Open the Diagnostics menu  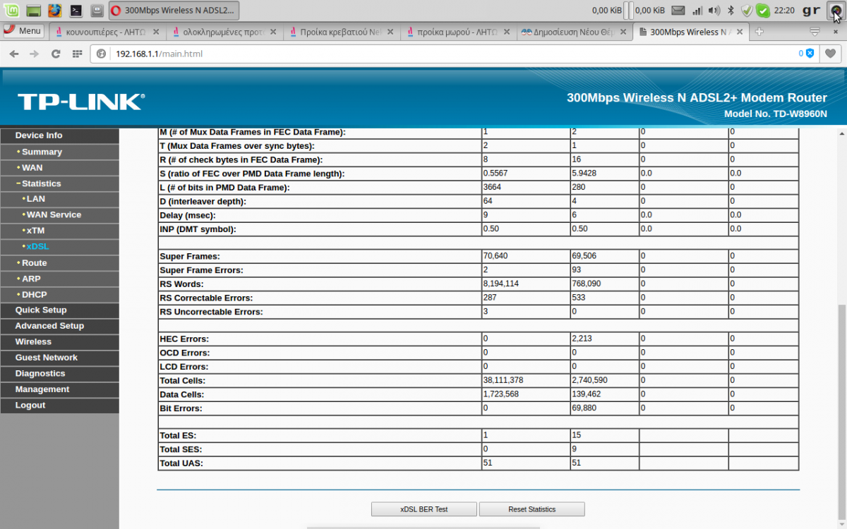(x=59, y=373)
